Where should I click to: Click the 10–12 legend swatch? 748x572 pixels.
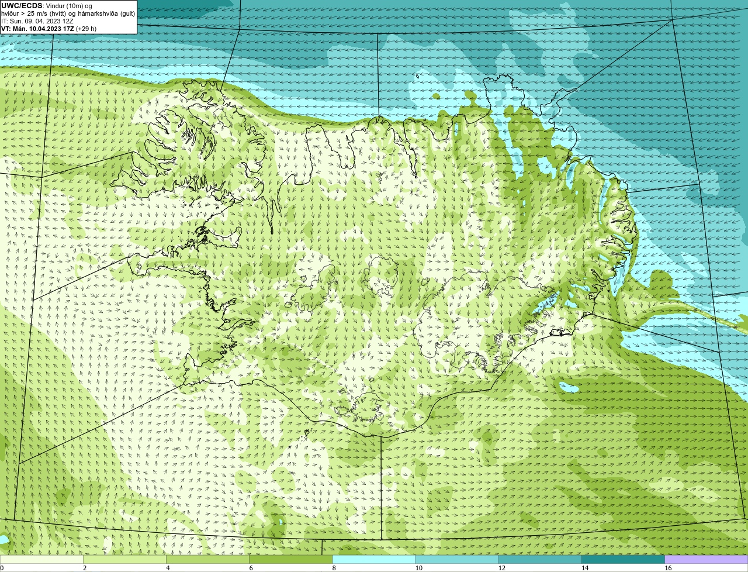457,559
